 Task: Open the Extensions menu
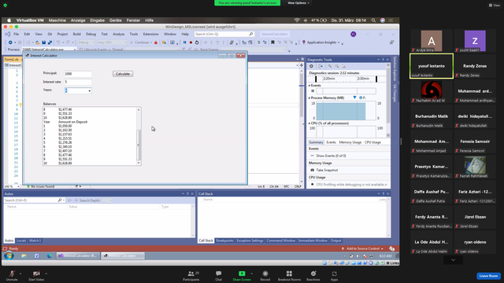(x=150, y=34)
